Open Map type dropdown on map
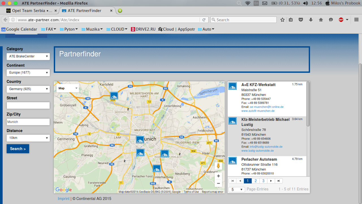The image size is (362, 204). point(68,88)
